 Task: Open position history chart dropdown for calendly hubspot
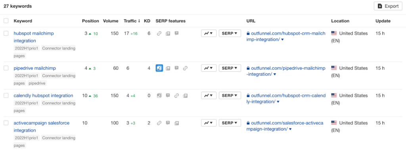click(x=209, y=96)
